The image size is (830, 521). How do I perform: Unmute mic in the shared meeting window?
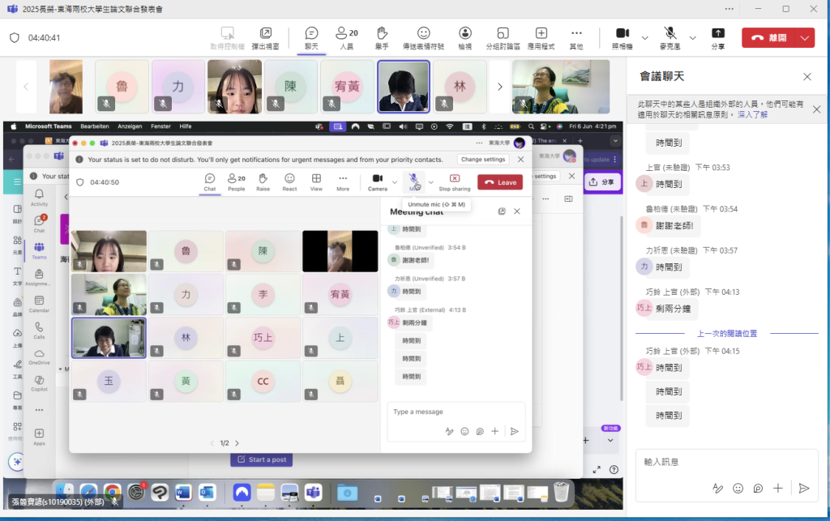(x=413, y=182)
